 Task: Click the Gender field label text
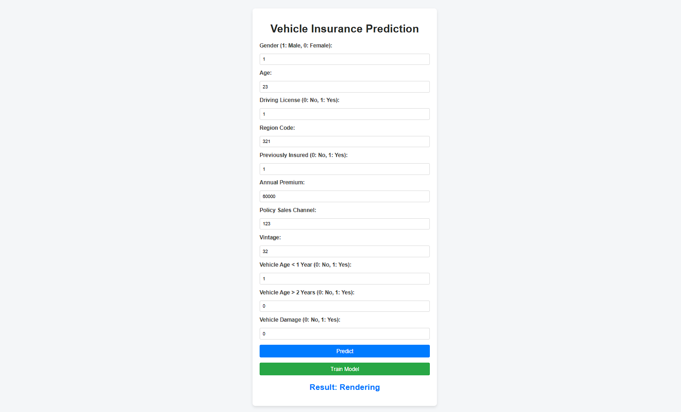pos(295,45)
